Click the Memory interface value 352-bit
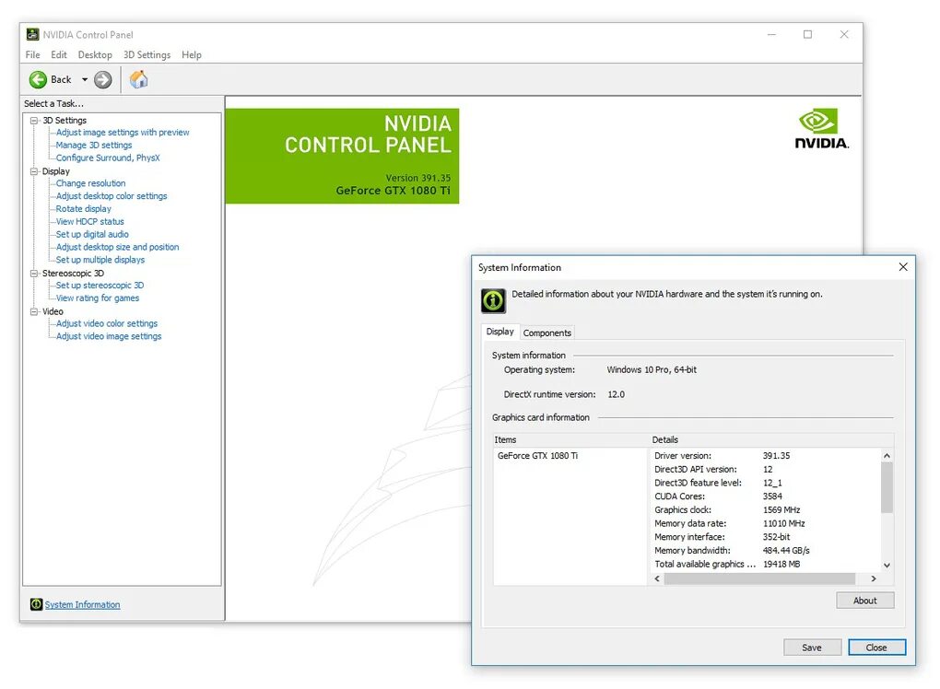The image size is (940, 689). coord(776,537)
